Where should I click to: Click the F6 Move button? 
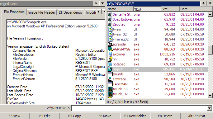[x=105, y=116]
